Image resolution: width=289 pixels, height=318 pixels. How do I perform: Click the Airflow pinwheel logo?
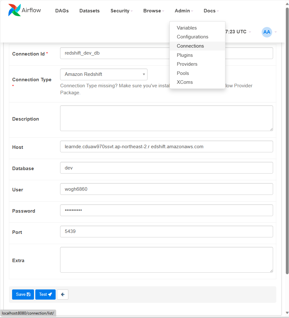[14, 10]
